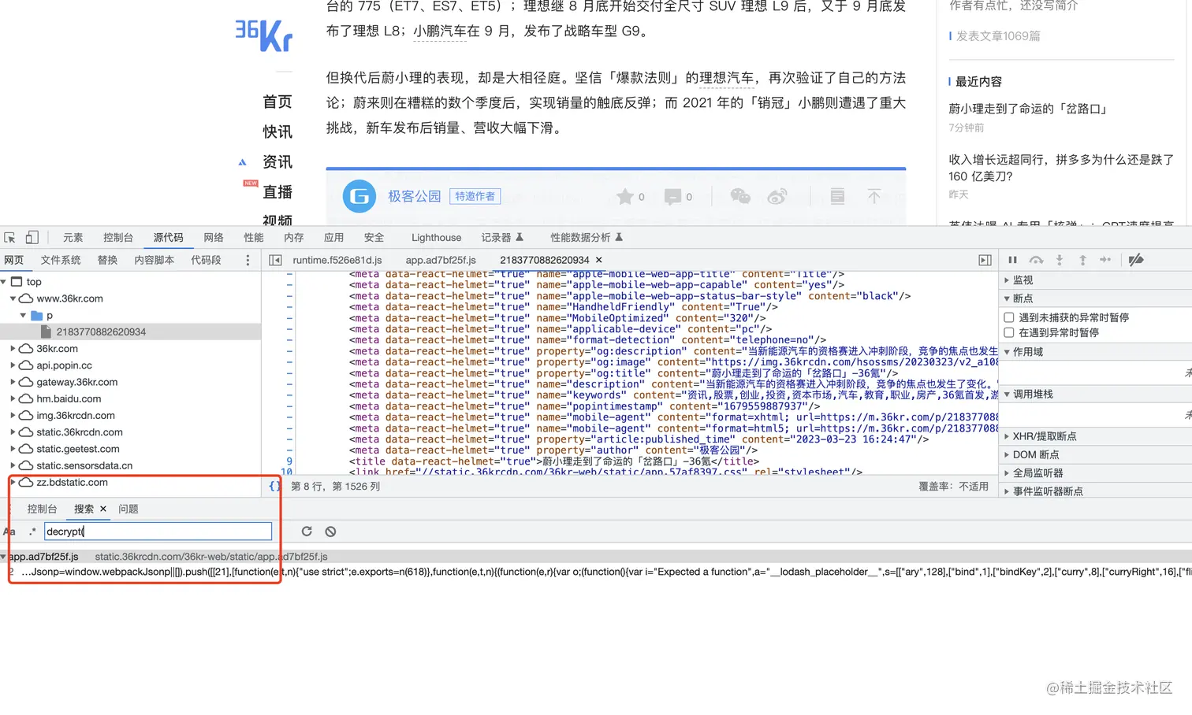Viewport: 1192px width, 715px height.
Task: Clear the search results
Action: (x=330, y=532)
